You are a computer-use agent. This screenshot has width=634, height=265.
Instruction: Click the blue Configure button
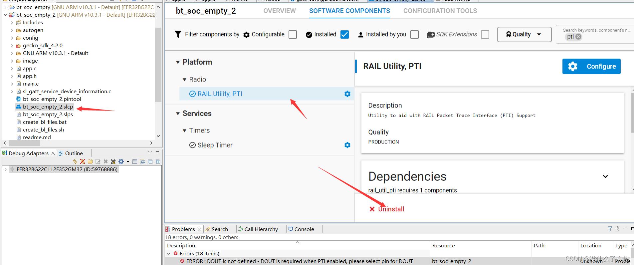(591, 66)
